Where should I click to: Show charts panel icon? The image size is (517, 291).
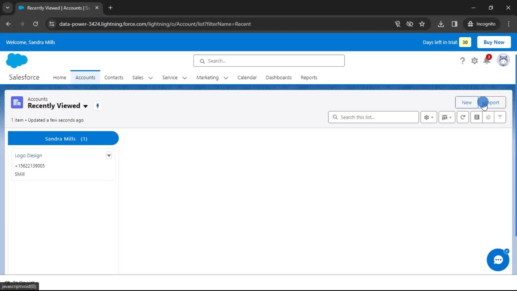click(x=488, y=117)
